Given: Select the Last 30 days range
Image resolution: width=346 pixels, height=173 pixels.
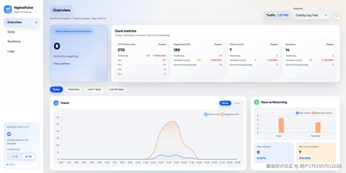Looking at the screenshot, I should click(x=116, y=90).
